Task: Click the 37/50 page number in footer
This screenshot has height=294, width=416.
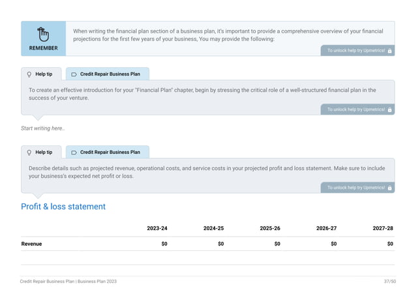Action: pos(389,281)
